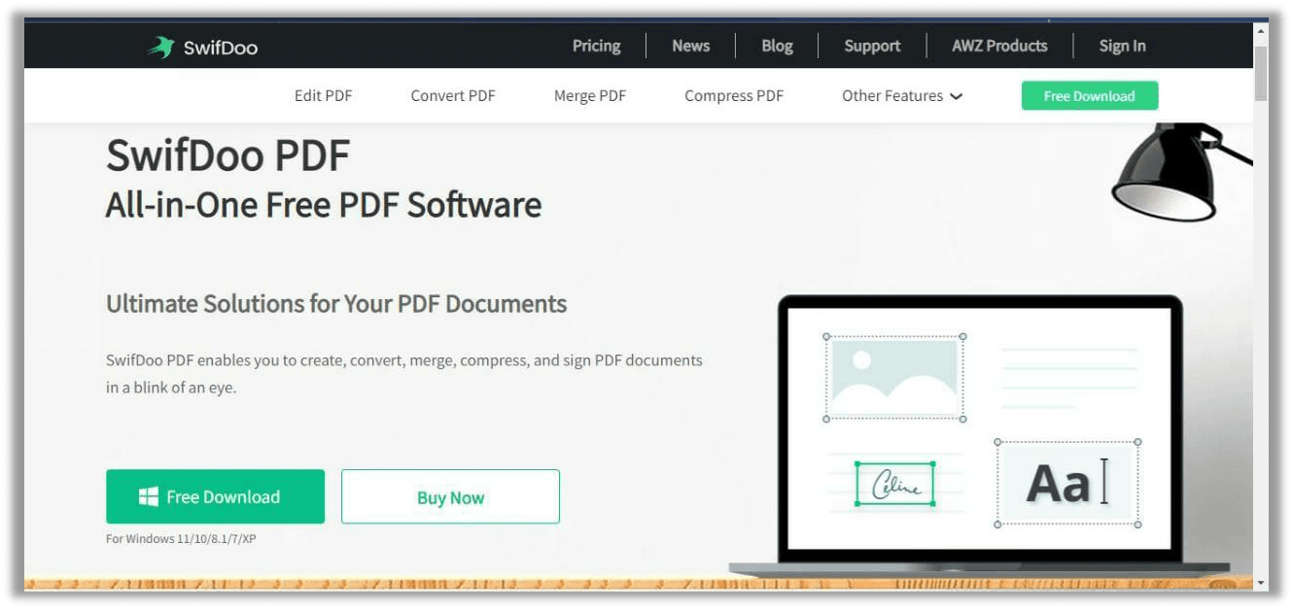
Task: Click the SwifDoo bird logo icon
Action: (160, 47)
